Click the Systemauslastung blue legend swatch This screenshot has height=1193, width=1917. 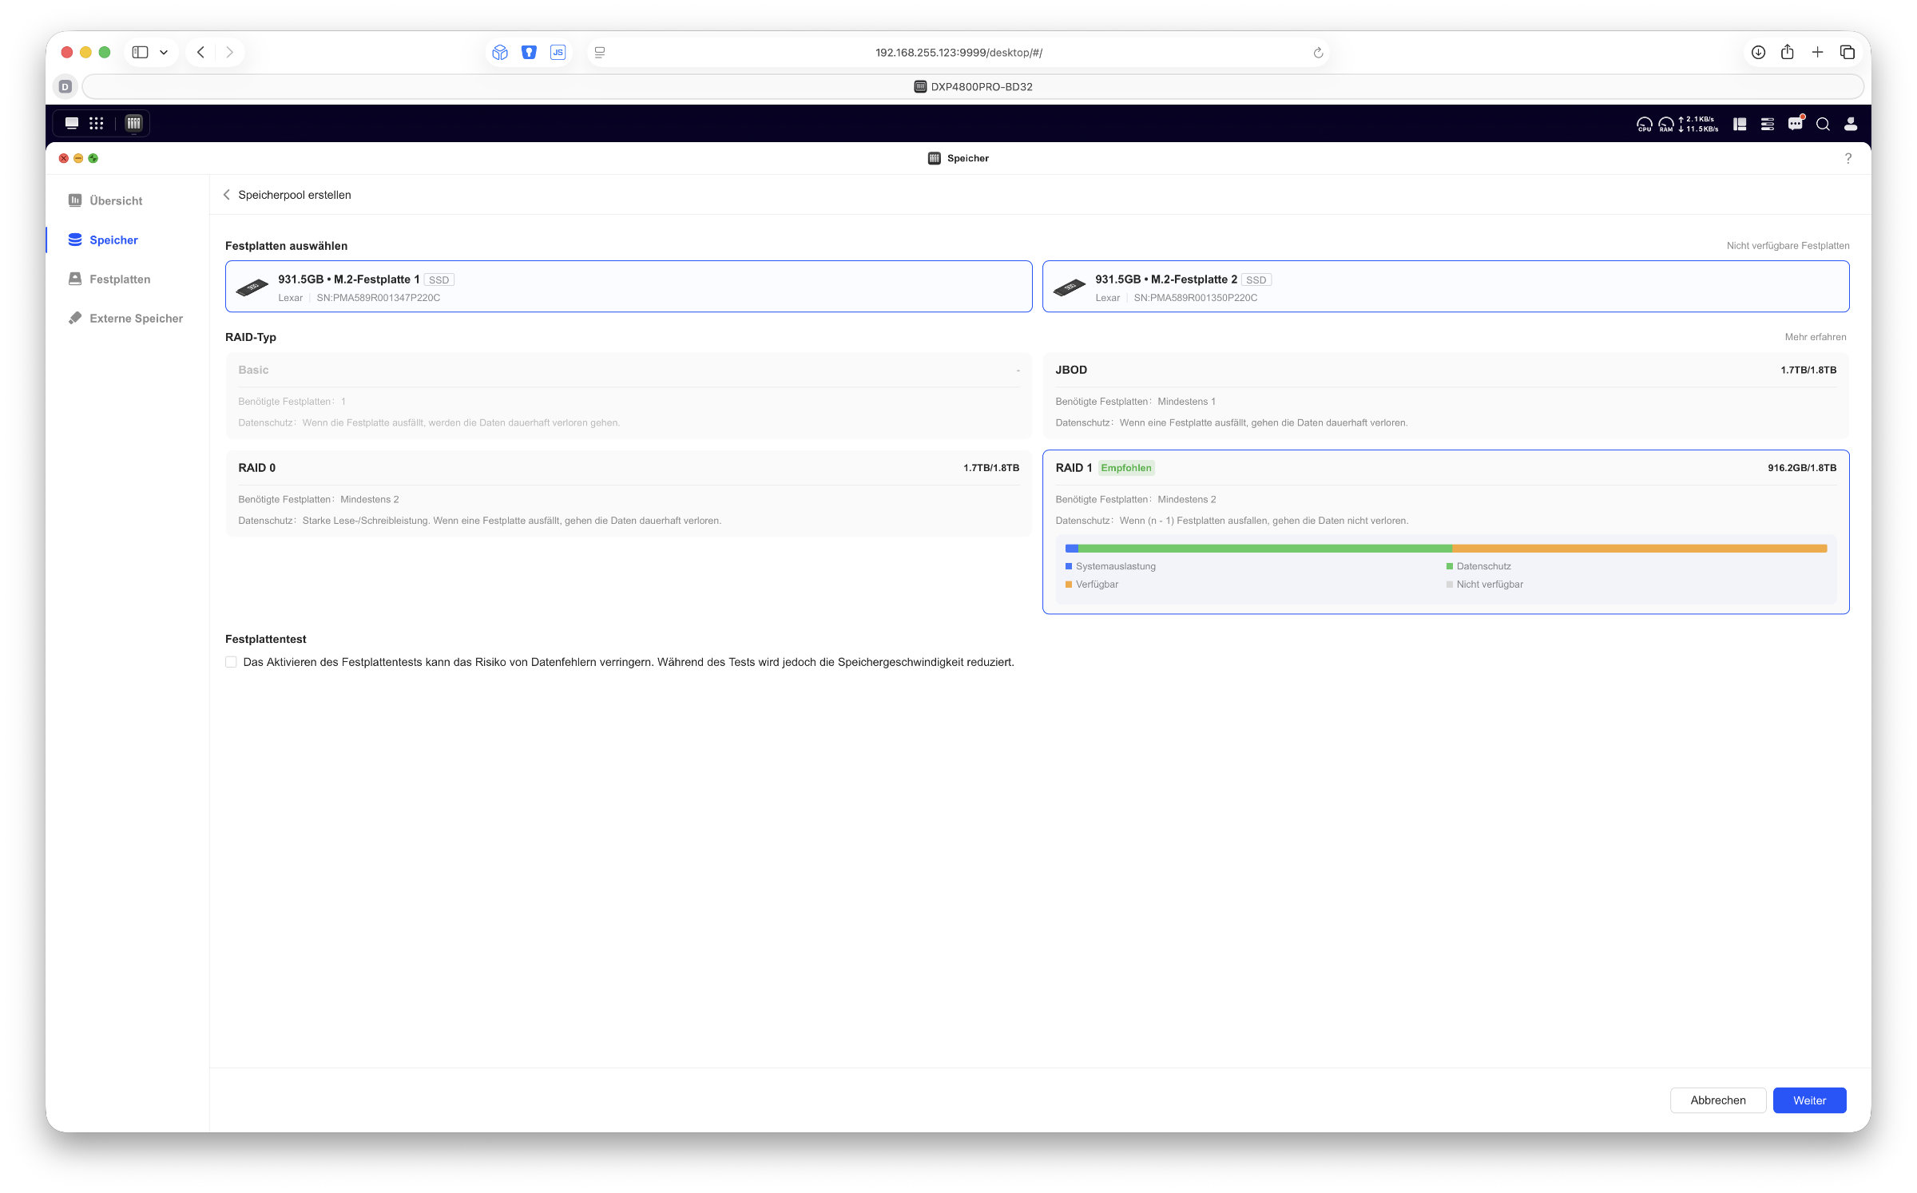(1069, 566)
